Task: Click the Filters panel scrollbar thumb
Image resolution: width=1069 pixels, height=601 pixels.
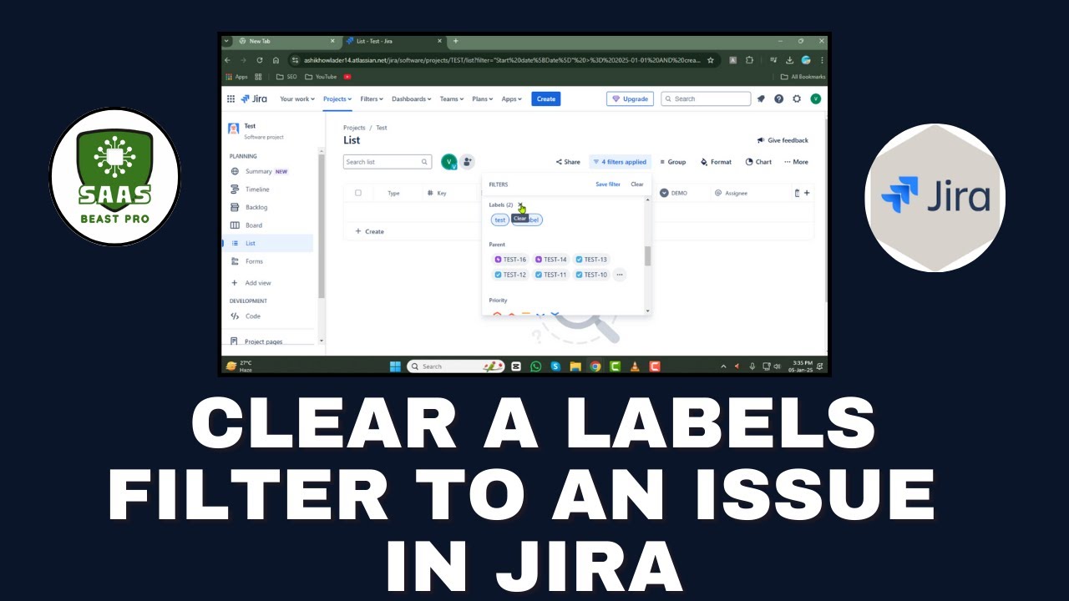Action: point(647,256)
